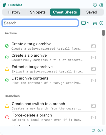
Task: Switch to the Snippets tab
Action: coord(38,12)
